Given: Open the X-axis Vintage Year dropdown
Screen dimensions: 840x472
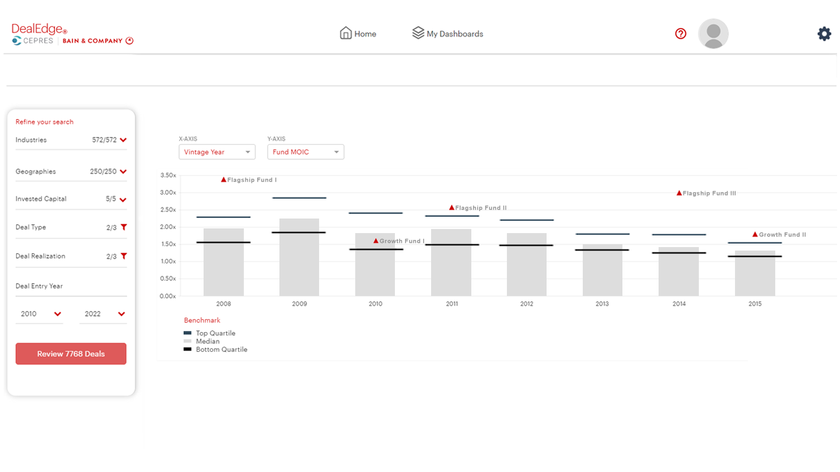Looking at the screenshot, I should click(217, 152).
